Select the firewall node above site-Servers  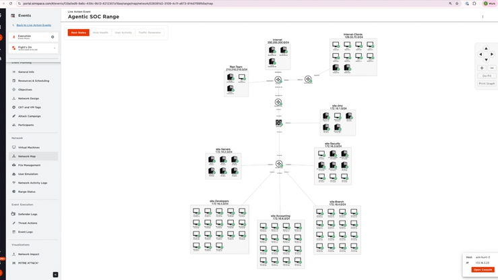[x=278, y=123]
